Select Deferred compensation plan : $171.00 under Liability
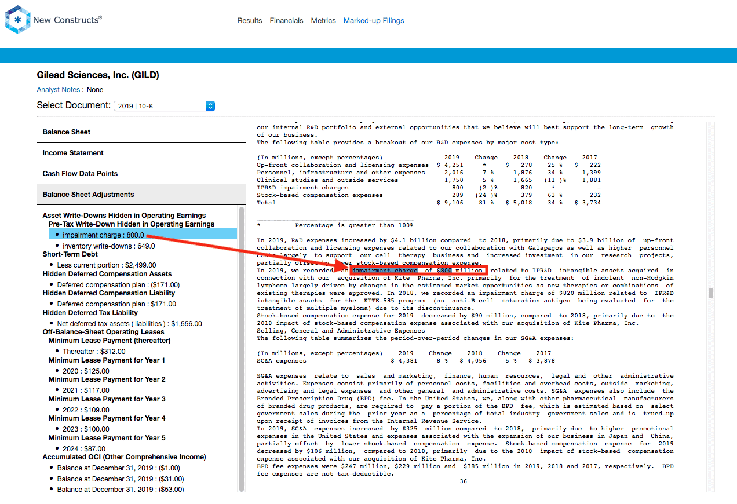Image resolution: width=737 pixels, height=504 pixels. click(x=116, y=304)
